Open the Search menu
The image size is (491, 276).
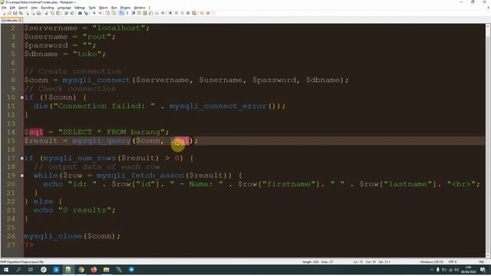click(23, 8)
